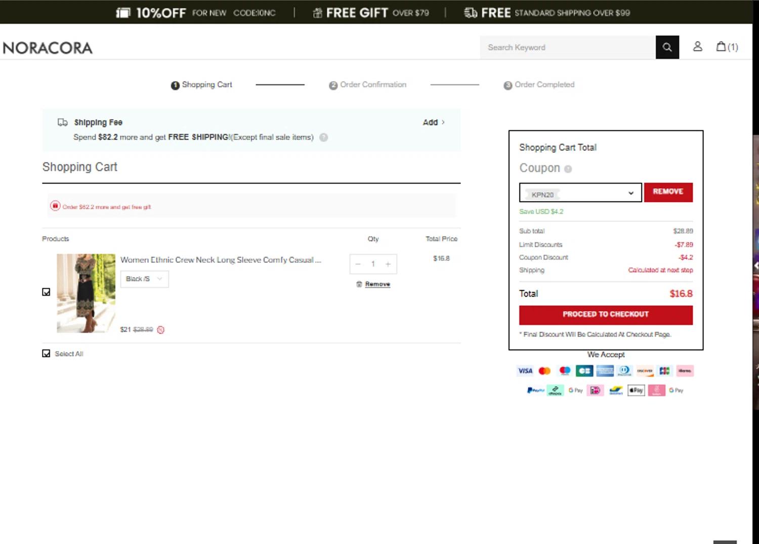The image size is (759, 544).
Task: Click the free shipping help question mark
Action: pos(324,137)
